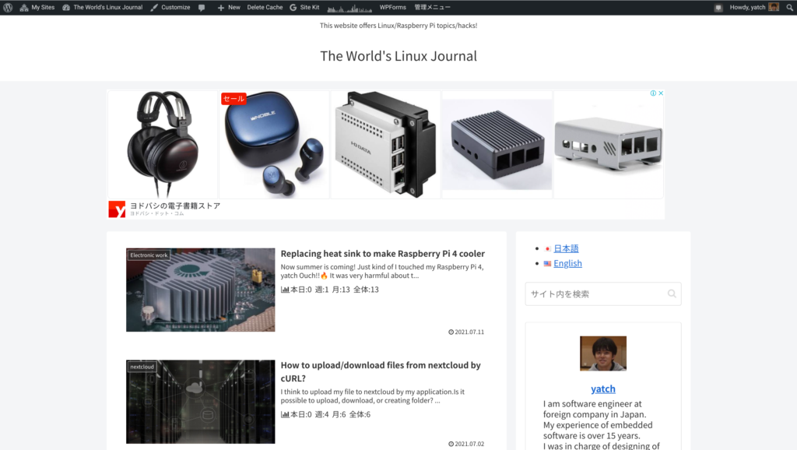Click the nextcloud server room thumbnail

coord(200,402)
